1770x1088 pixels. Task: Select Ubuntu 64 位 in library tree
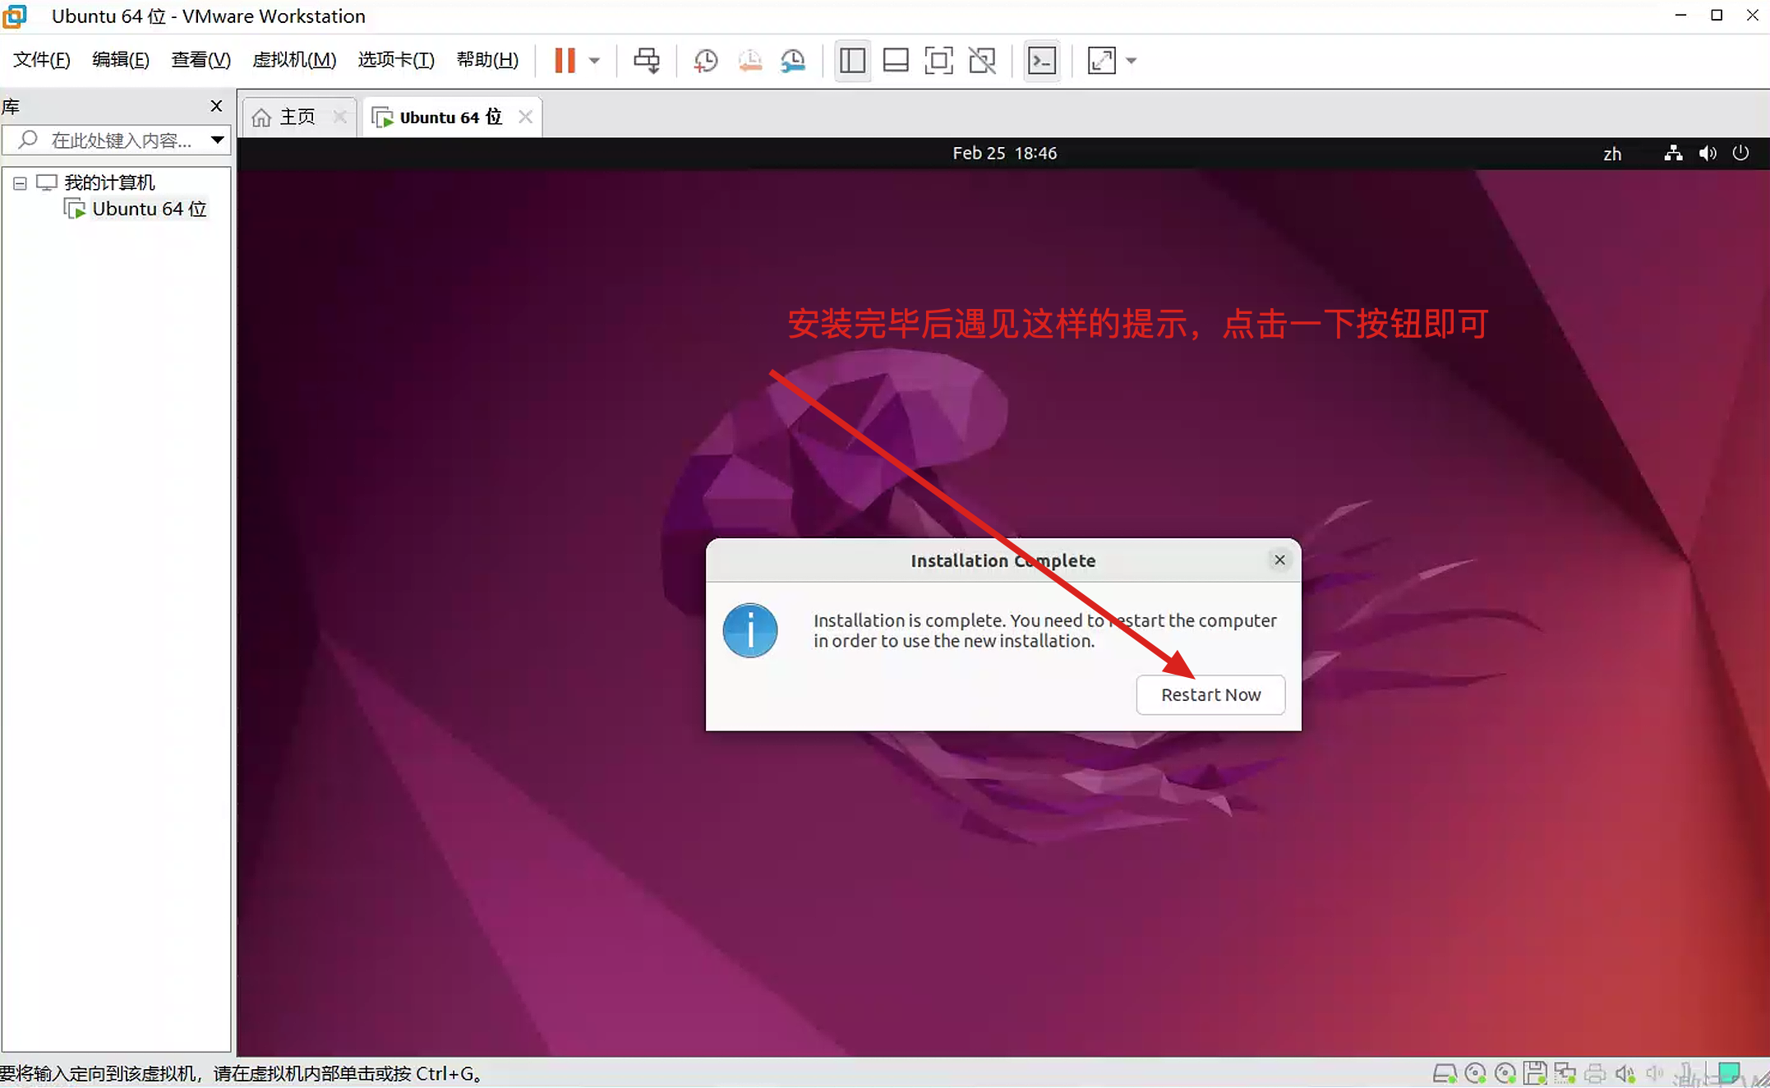point(149,209)
